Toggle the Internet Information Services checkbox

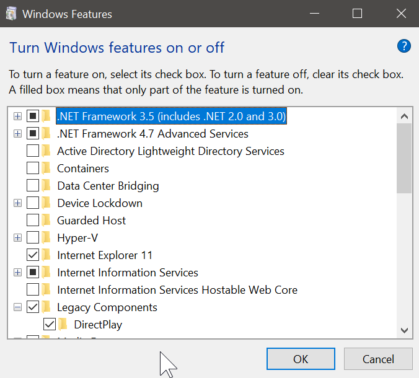pyautogui.click(x=33, y=272)
